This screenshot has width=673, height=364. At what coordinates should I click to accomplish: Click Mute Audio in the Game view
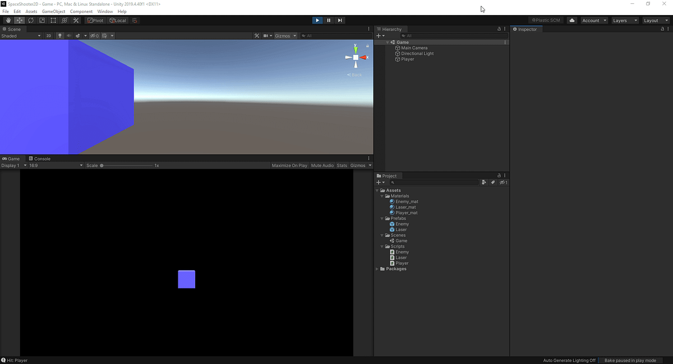point(322,165)
